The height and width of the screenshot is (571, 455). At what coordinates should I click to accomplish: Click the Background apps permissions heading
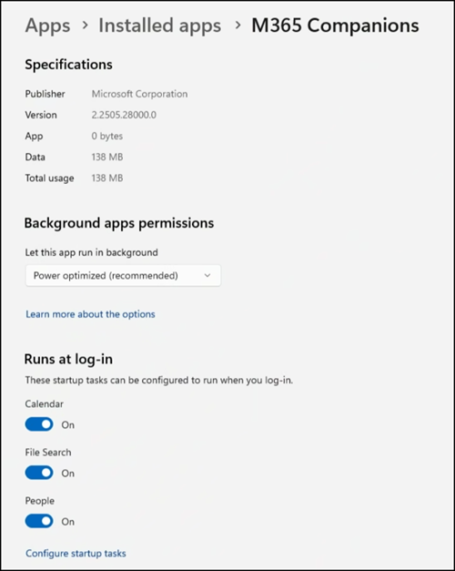pyautogui.click(x=119, y=223)
